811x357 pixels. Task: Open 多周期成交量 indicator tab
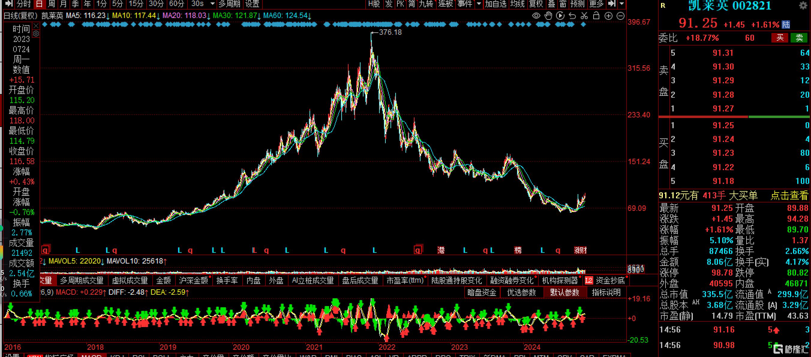(x=82, y=280)
